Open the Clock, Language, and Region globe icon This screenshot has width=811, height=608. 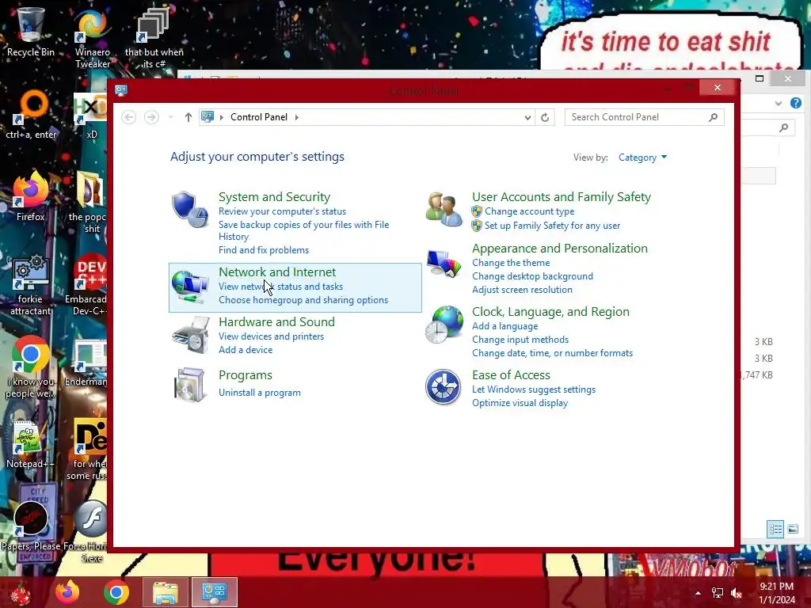click(x=444, y=325)
